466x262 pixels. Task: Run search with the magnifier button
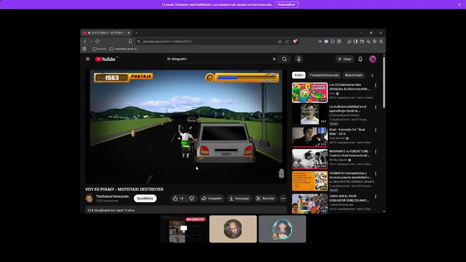pos(284,59)
